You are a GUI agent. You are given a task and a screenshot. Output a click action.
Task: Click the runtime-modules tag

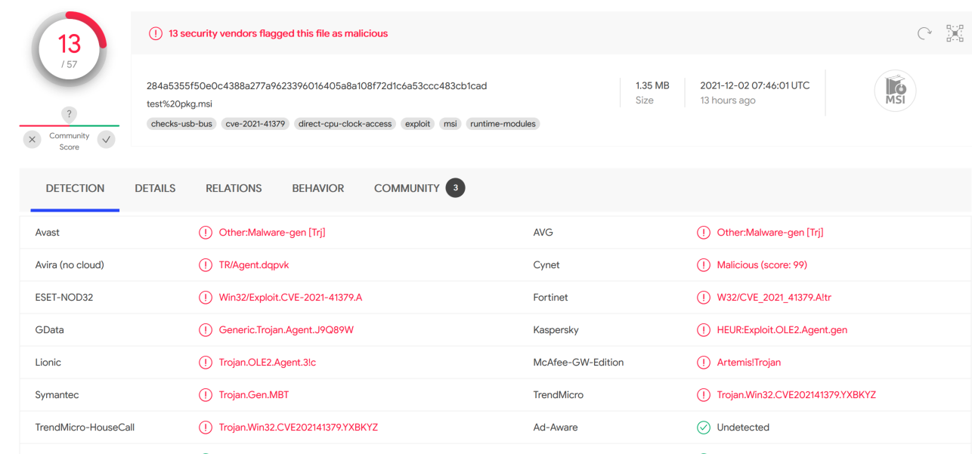[503, 124]
